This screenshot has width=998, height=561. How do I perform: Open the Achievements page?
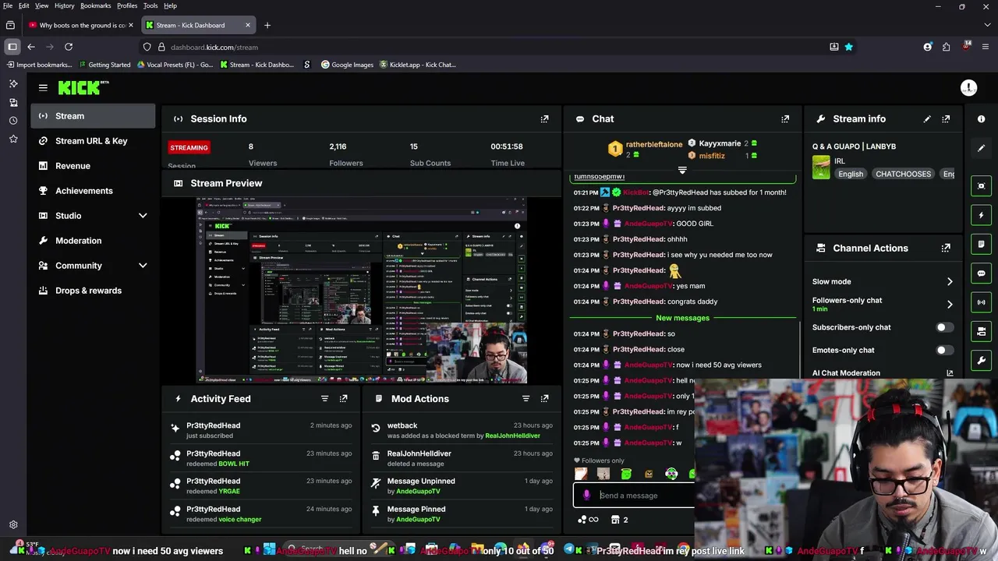coord(93,191)
